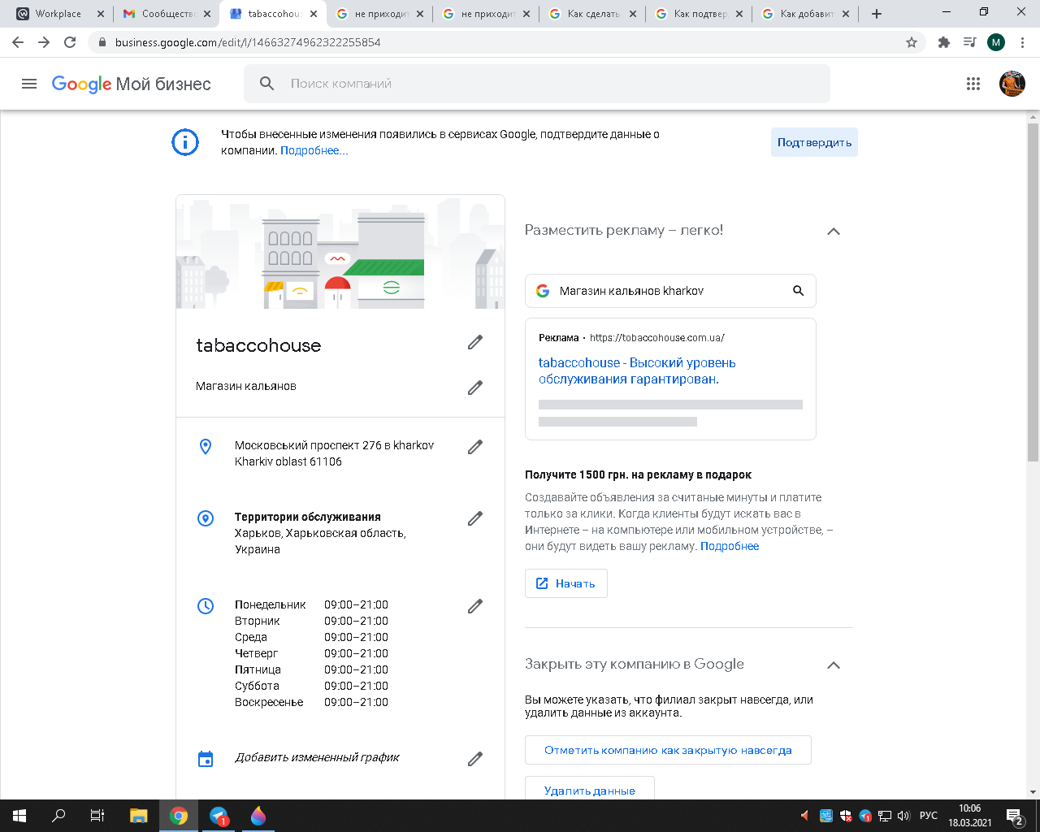Switch to the Как сделать tab
This screenshot has height=832, width=1040.
[x=591, y=14]
